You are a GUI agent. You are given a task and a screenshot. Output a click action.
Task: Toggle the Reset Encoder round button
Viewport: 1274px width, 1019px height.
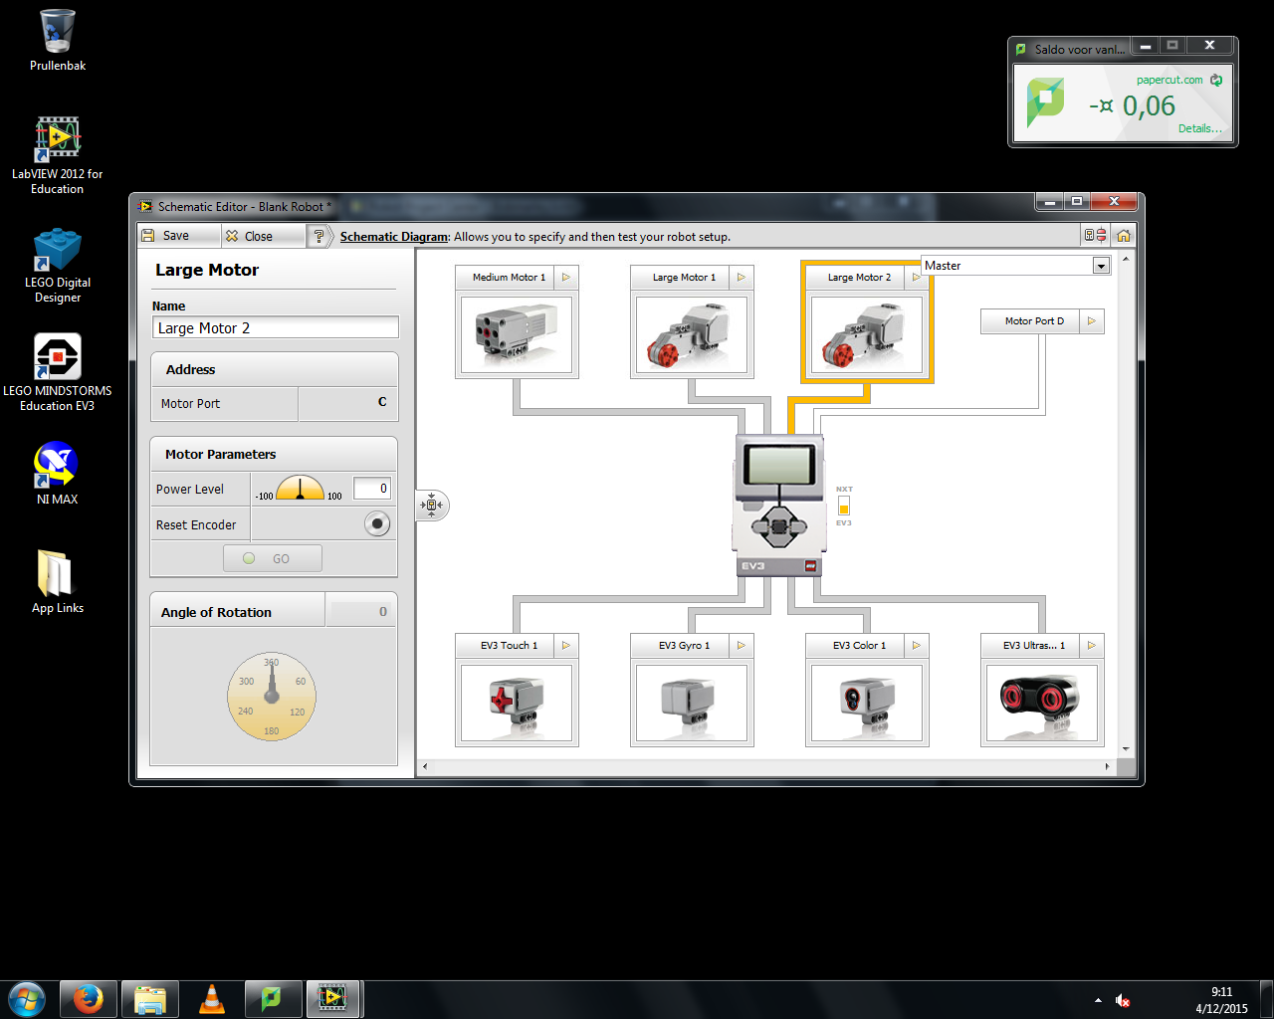[377, 523]
